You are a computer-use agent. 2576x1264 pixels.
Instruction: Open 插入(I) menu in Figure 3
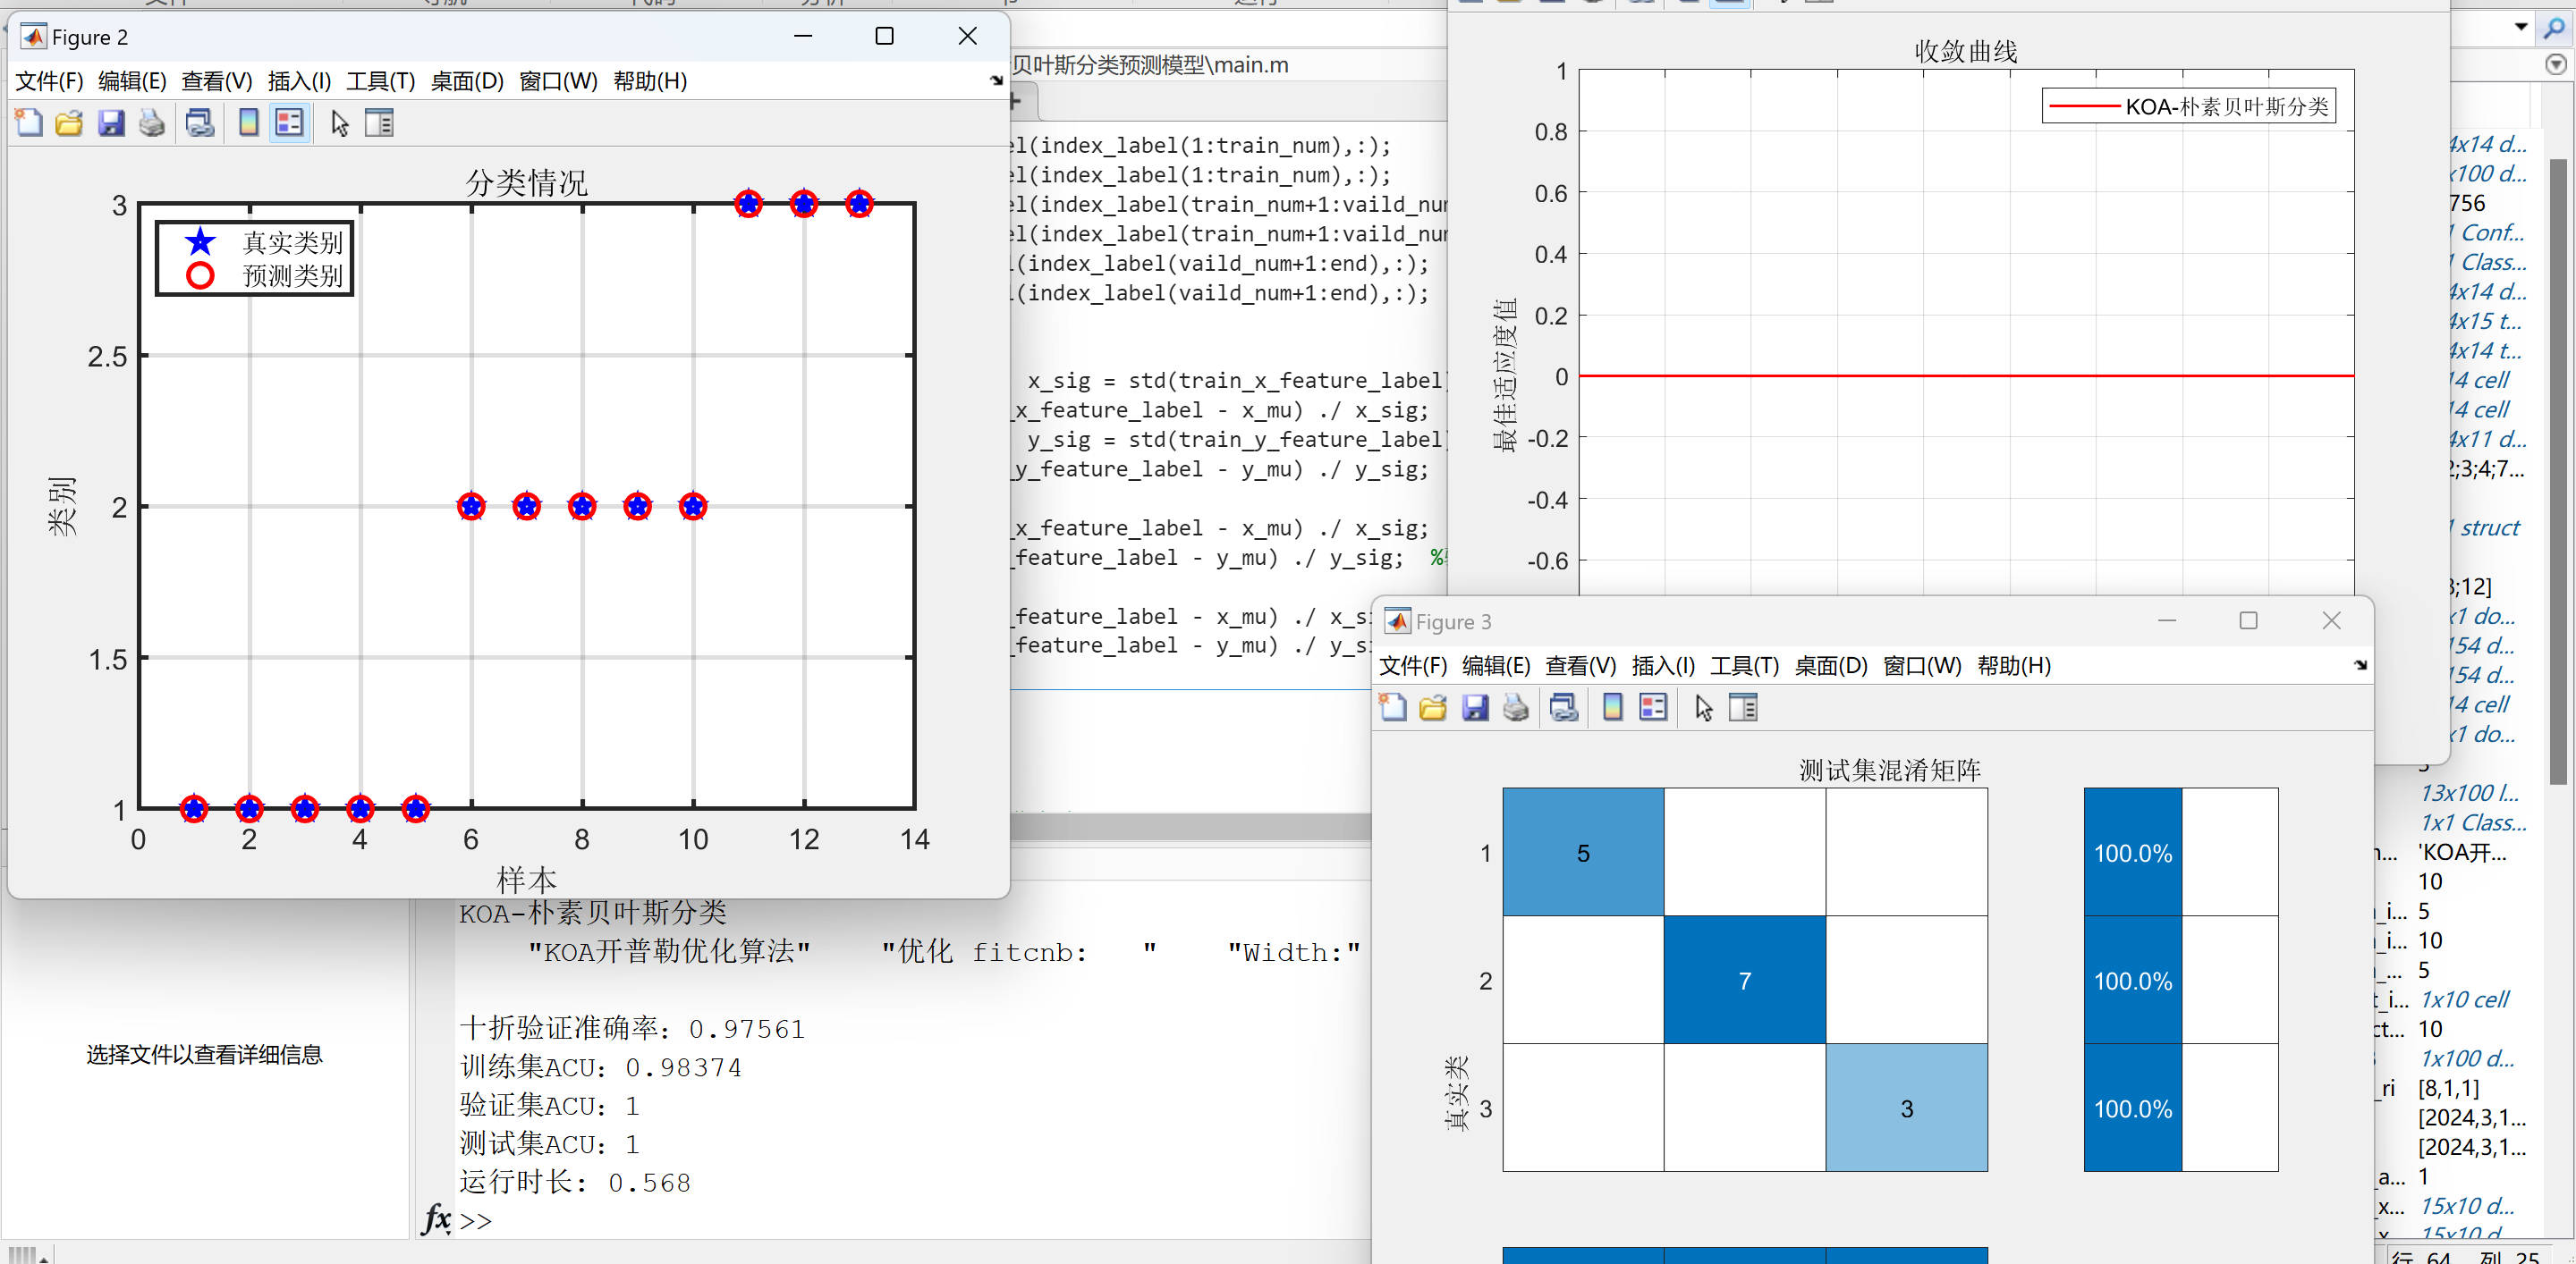(1663, 665)
